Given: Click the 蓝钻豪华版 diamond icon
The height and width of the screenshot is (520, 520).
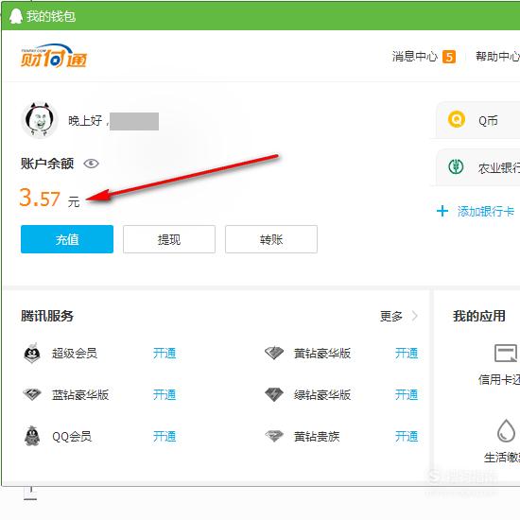Looking at the screenshot, I should (x=32, y=394).
